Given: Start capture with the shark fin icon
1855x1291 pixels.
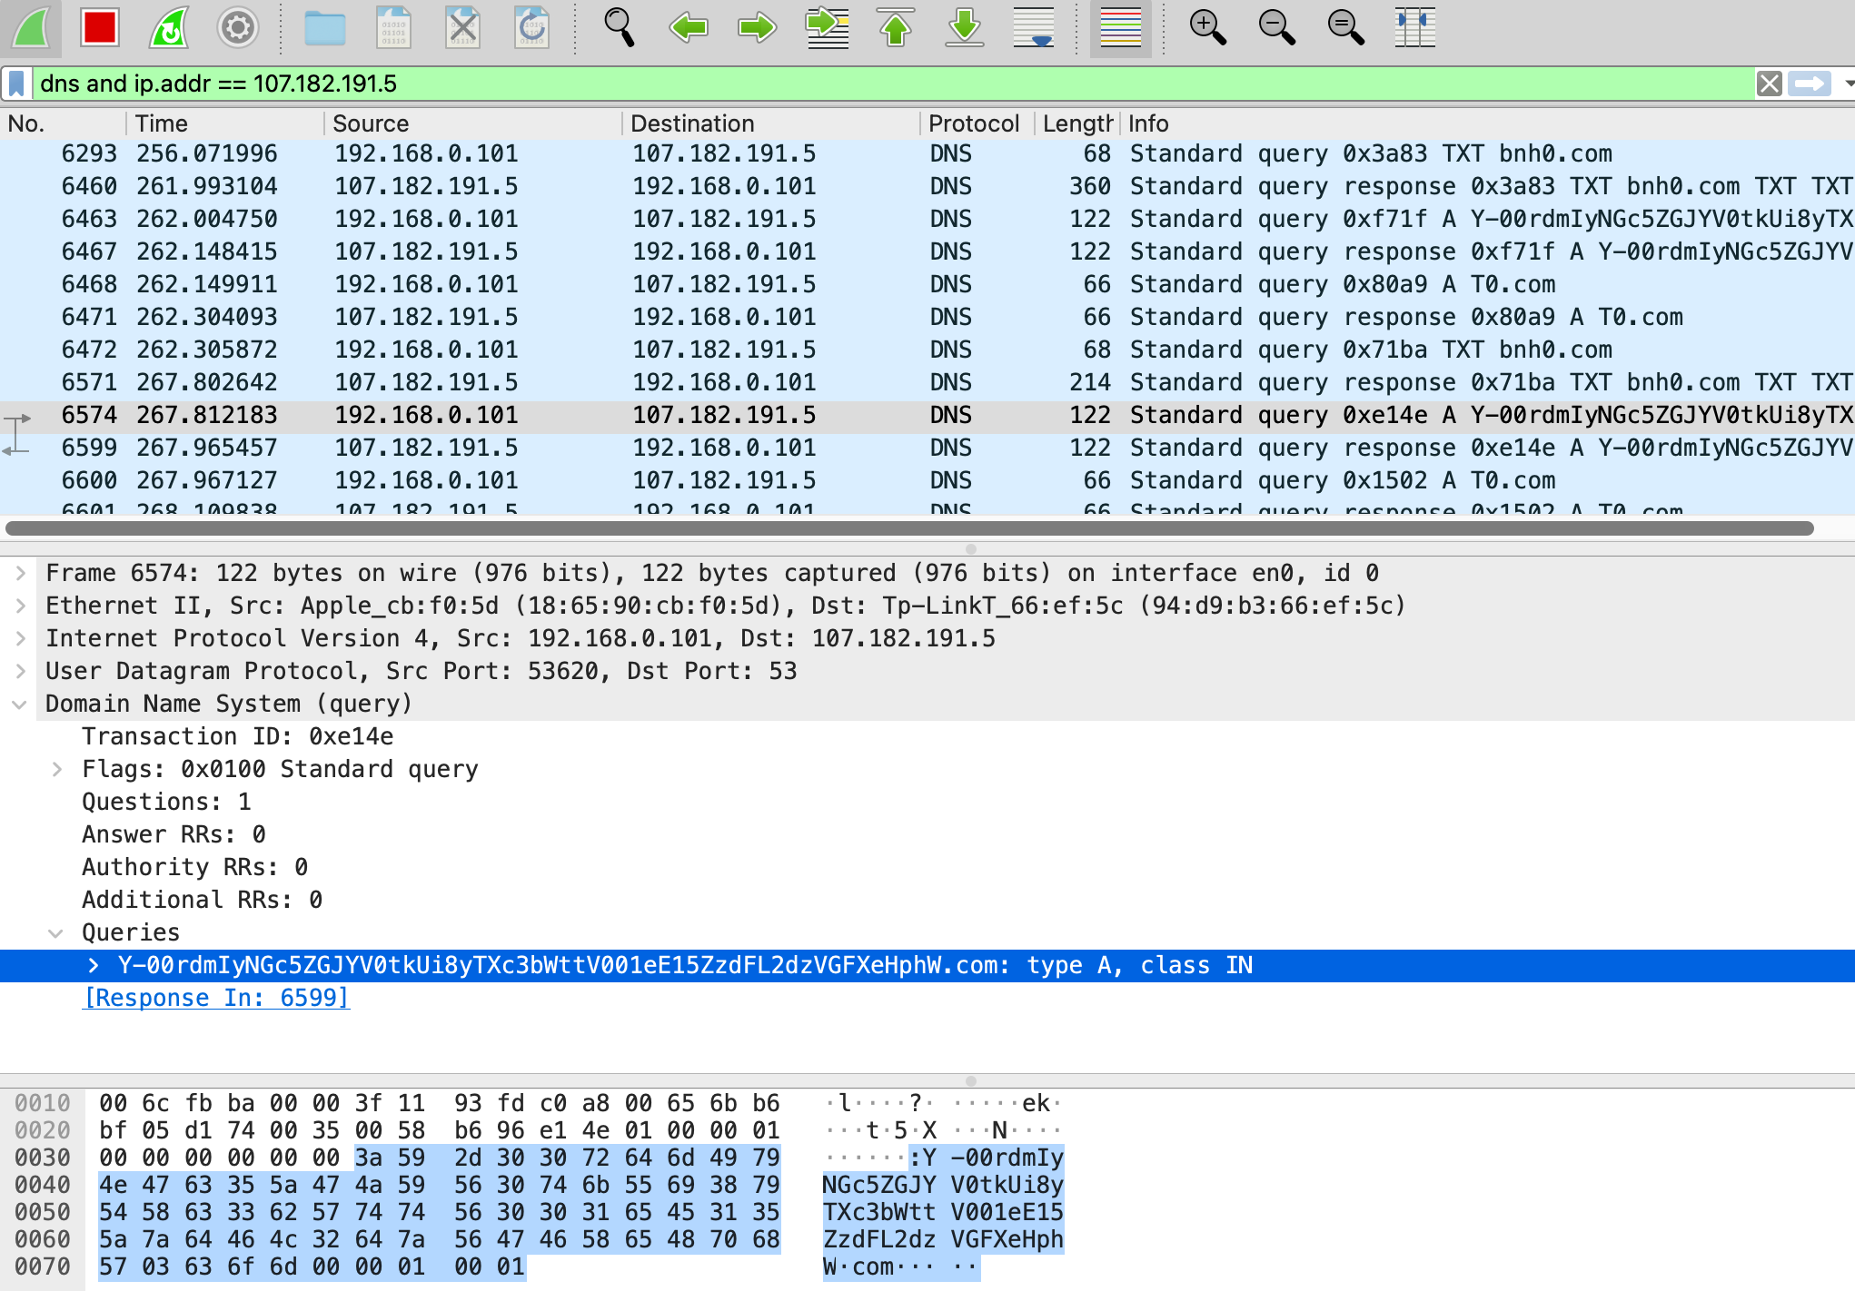Looking at the screenshot, I should pos(32,27).
